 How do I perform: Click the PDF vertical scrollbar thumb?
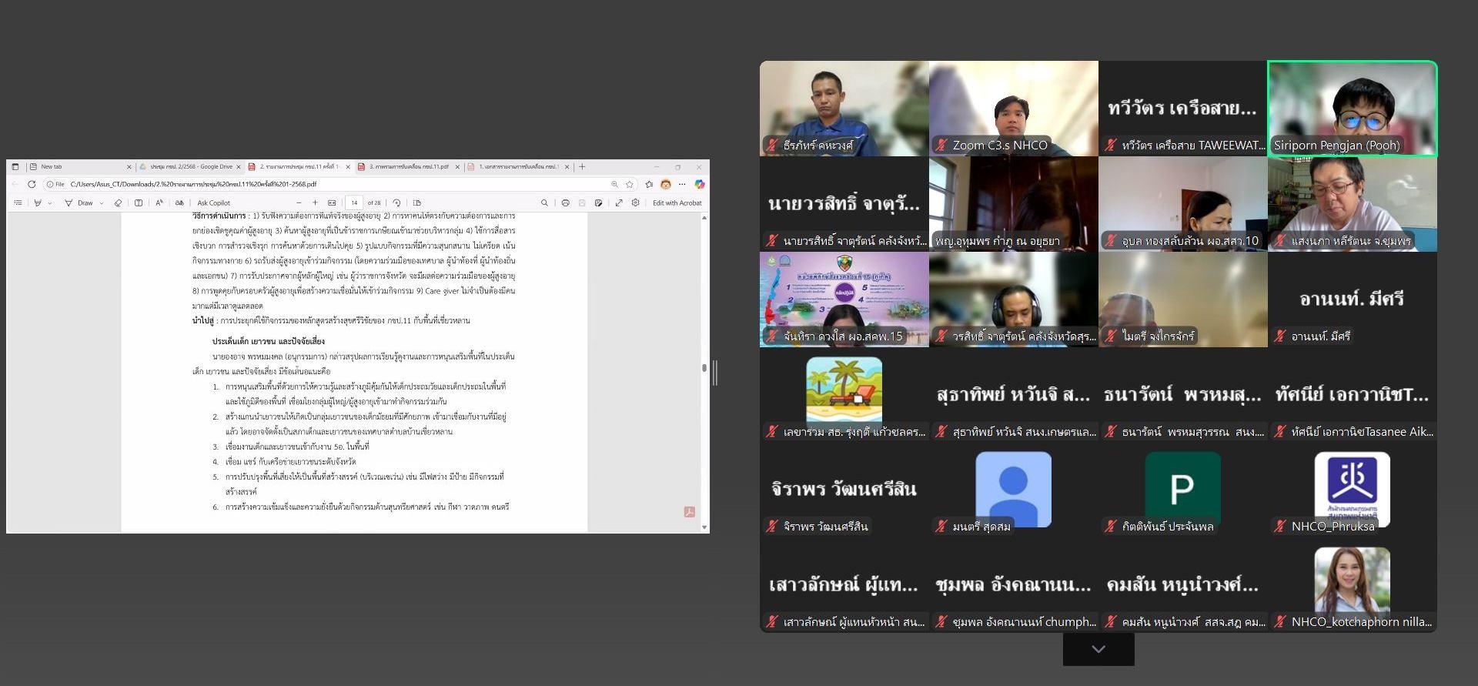(x=704, y=368)
